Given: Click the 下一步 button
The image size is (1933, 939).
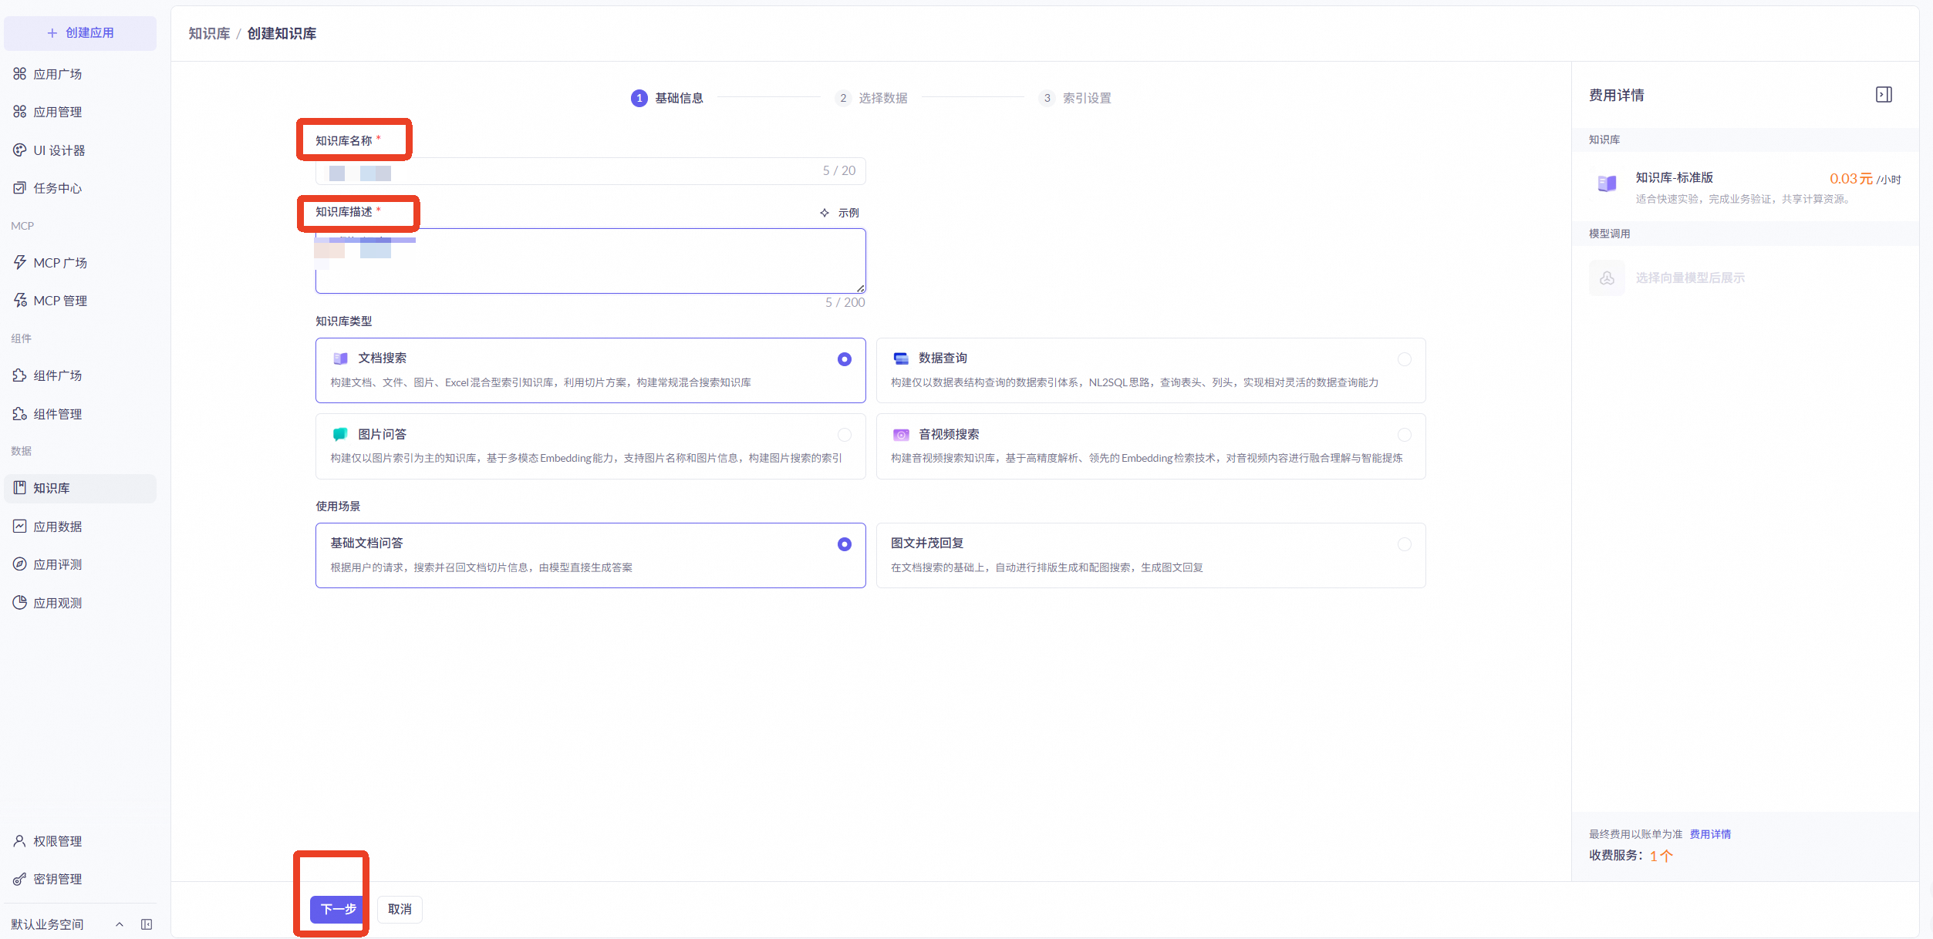Looking at the screenshot, I should point(339,909).
